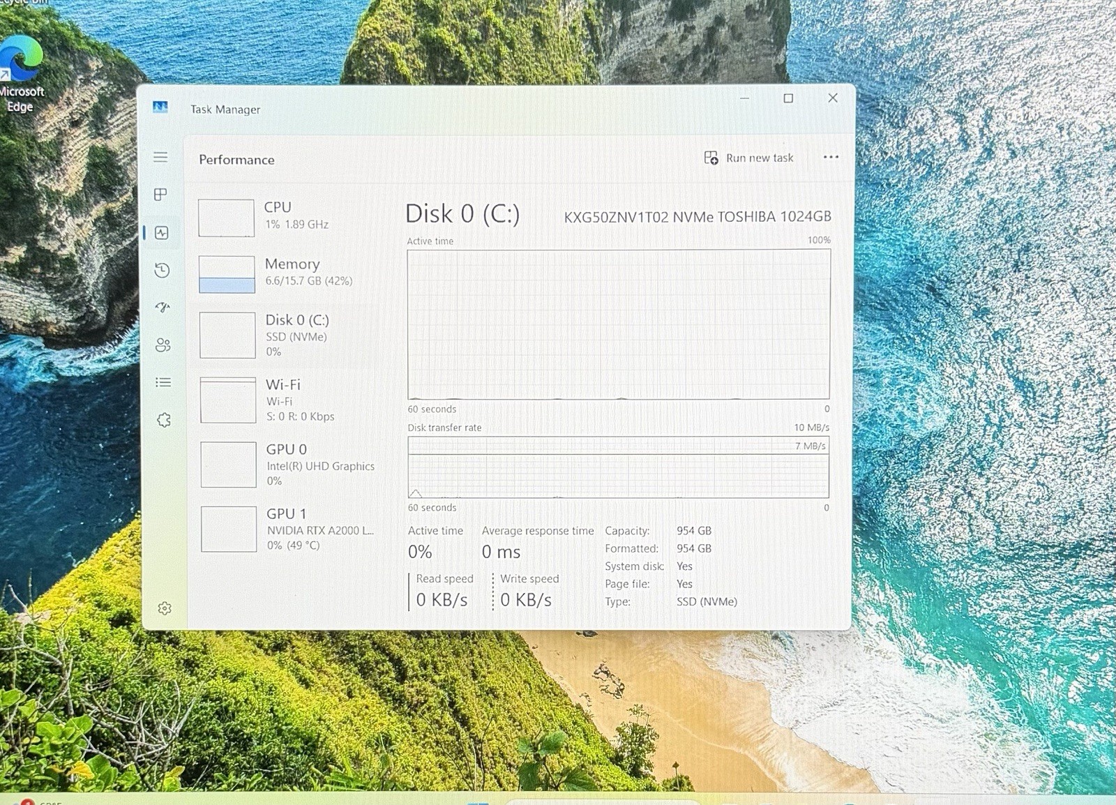1116x805 pixels.
Task: Click the KXG50ZNV1T02 NVMe TOSHIBA model text
Action: pyautogui.click(x=697, y=217)
